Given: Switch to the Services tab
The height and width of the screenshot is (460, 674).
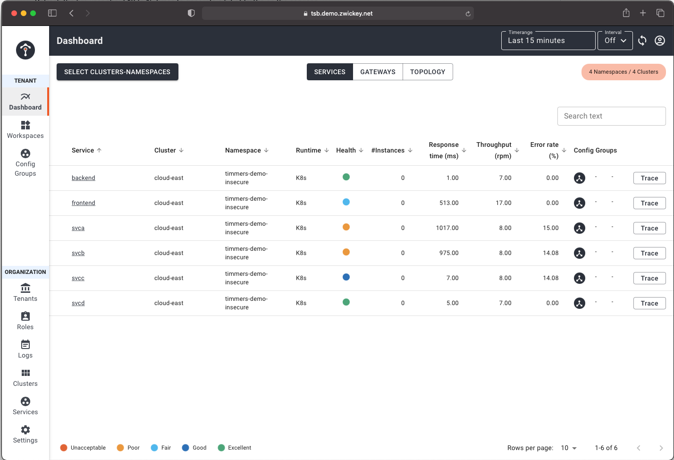Looking at the screenshot, I should 330,72.
